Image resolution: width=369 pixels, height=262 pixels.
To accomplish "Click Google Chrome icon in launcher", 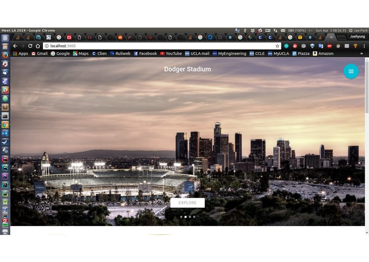I will click(5, 125).
